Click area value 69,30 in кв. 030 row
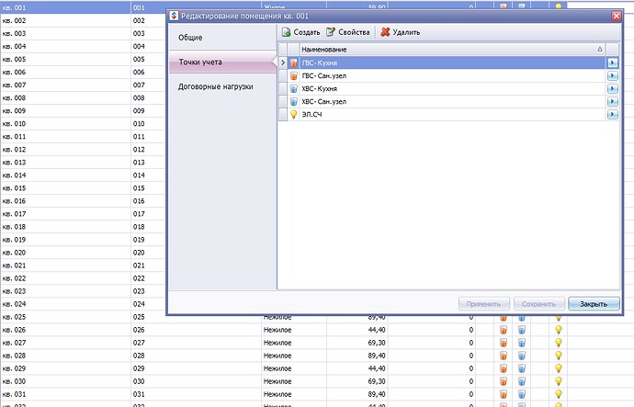This screenshot has height=407, width=634. 377,381
